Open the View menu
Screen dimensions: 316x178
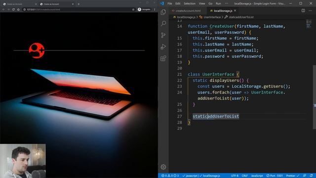(202, 3)
